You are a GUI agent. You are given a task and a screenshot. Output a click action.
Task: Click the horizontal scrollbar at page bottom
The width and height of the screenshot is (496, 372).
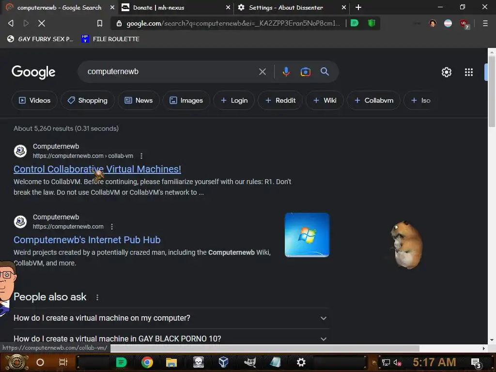[x=265, y=348]
